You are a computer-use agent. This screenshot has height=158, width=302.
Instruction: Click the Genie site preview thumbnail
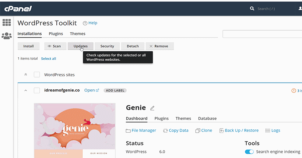click(x=75, y=130)
